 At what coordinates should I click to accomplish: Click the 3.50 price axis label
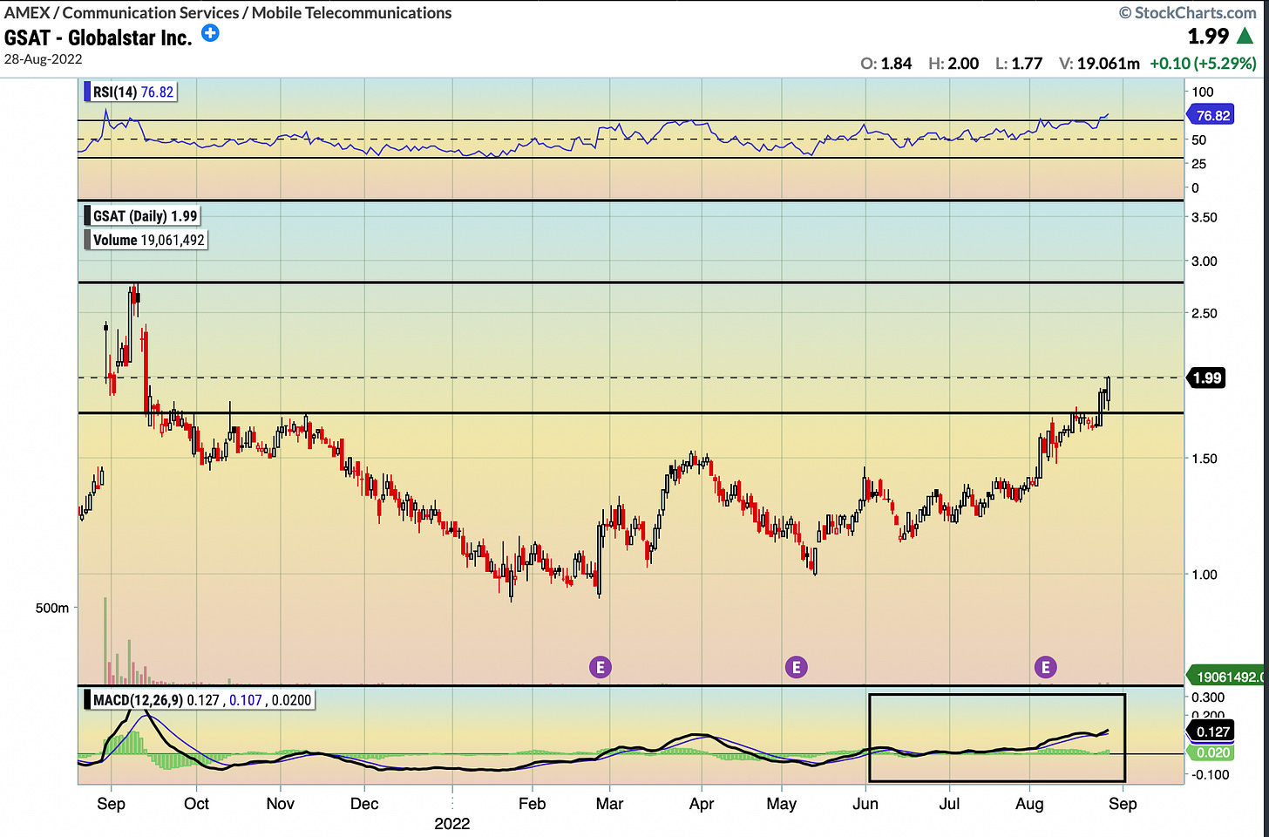pyautogui.click(x=1205, y=217)
